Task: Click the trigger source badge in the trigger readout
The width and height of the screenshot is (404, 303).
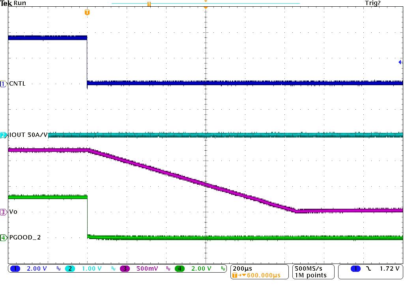Action: [x=355, y=268]
